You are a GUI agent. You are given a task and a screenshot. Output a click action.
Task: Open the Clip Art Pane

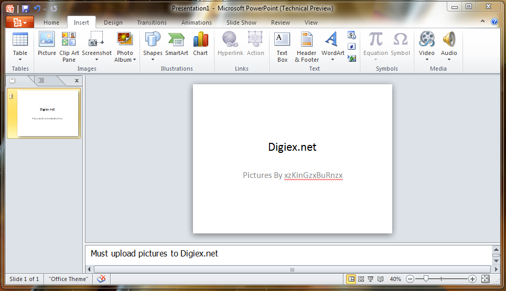pos(69,47)
